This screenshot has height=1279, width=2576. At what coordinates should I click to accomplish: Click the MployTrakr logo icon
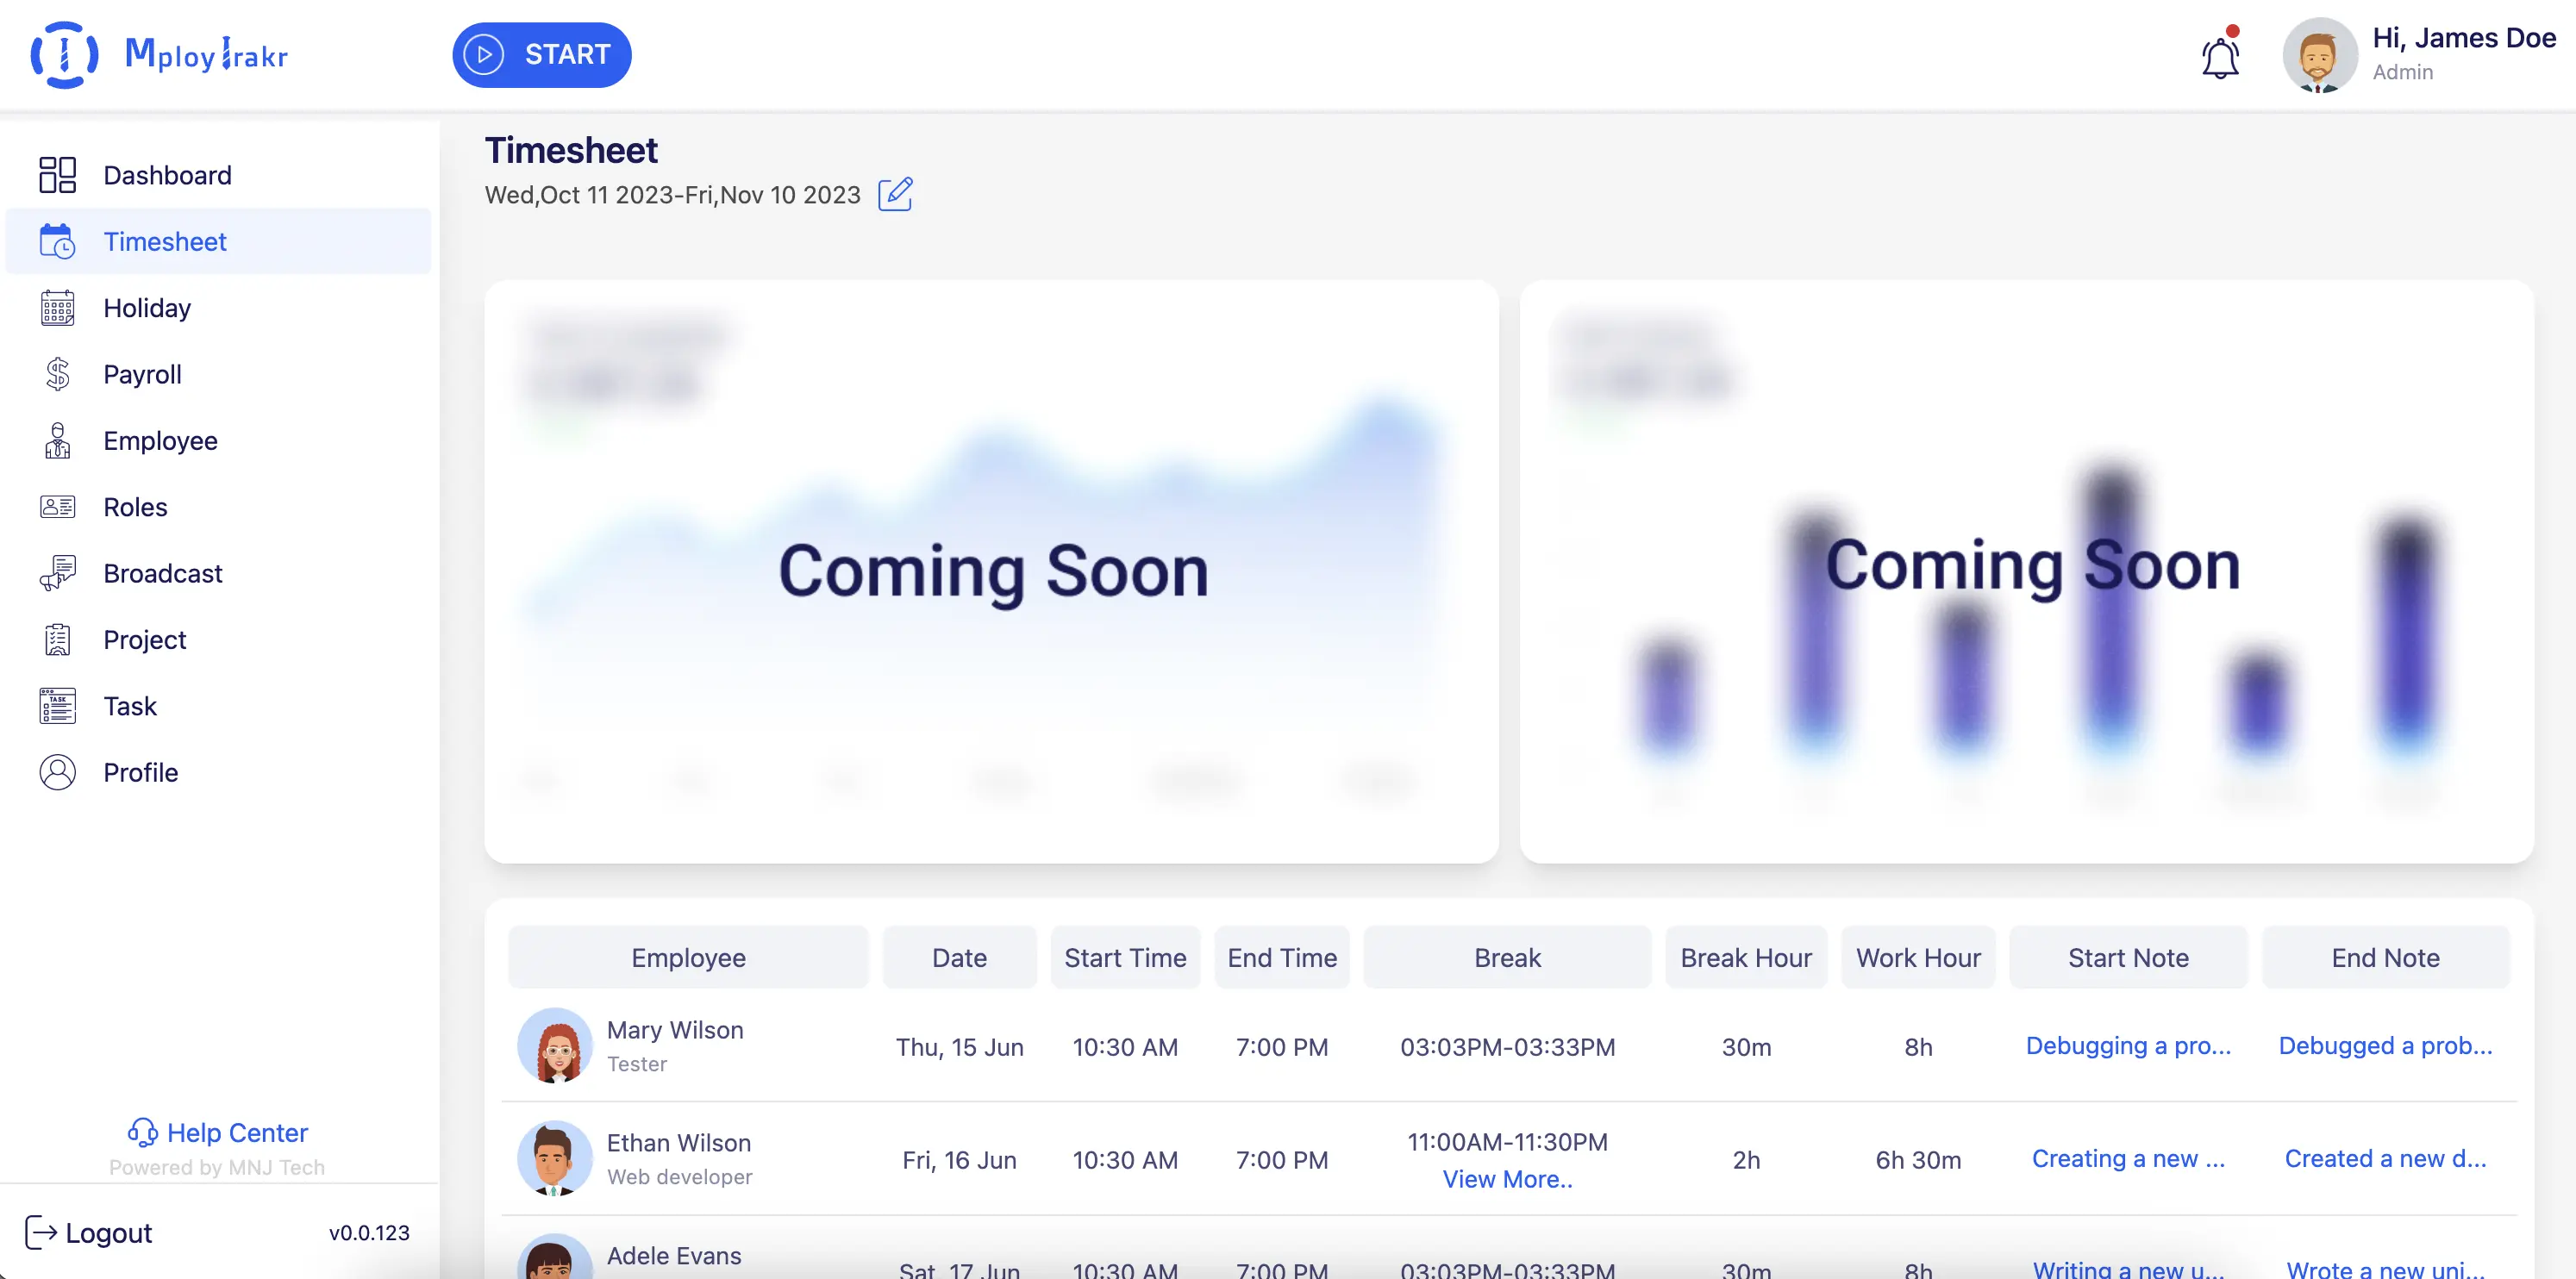[x=65, y=55]
